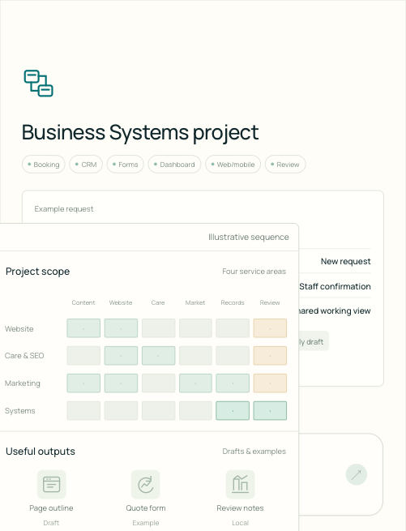
Task: Click the Care column header
Action: pos(158,302)
